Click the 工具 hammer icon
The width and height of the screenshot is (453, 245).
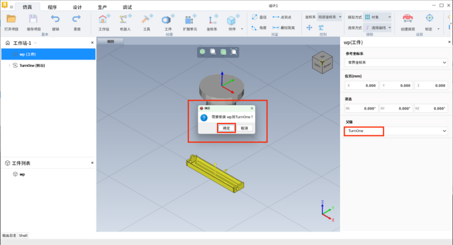point(146,20)
